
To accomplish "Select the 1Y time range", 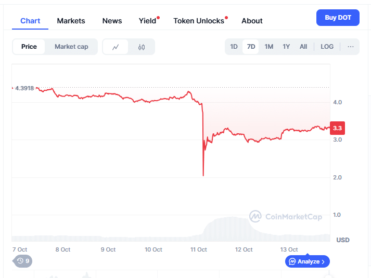I will 286,47.
